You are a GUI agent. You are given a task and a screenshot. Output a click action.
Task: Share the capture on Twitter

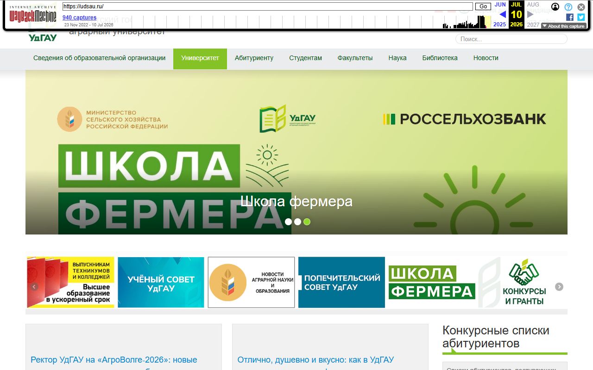[581, 17]
